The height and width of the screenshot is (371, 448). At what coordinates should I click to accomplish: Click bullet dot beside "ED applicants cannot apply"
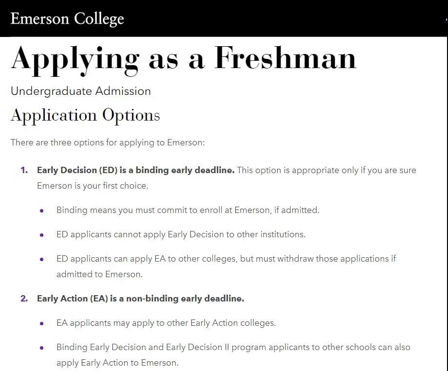42,235
